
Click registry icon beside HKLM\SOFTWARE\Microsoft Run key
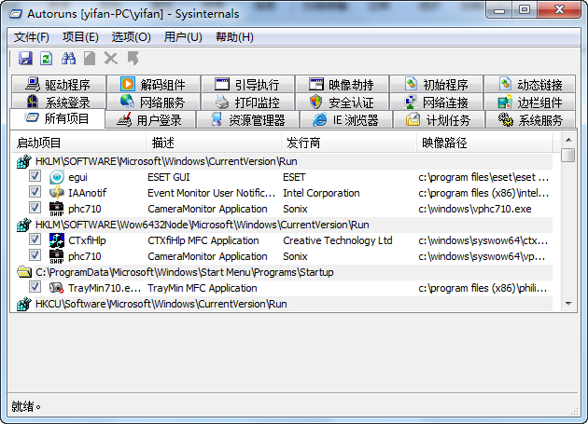coord(23,161)
